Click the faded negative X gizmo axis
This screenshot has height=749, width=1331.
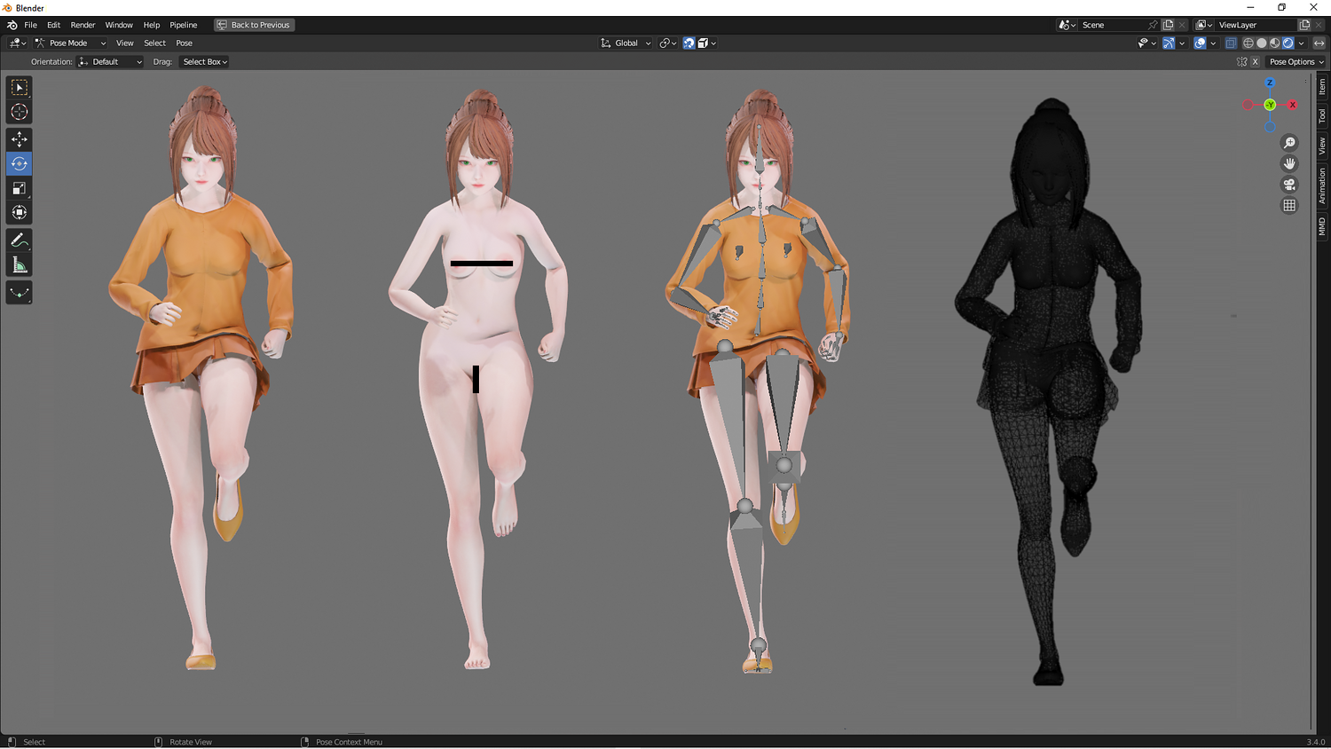[x=1248, y=105]
